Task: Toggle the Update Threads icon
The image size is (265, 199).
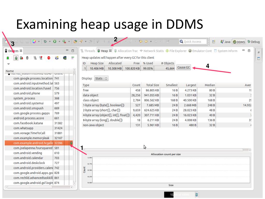Action: 35,58
